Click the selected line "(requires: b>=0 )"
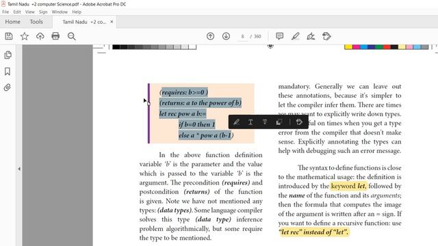This screenshot has height=246, width=438. click(184, 92)
